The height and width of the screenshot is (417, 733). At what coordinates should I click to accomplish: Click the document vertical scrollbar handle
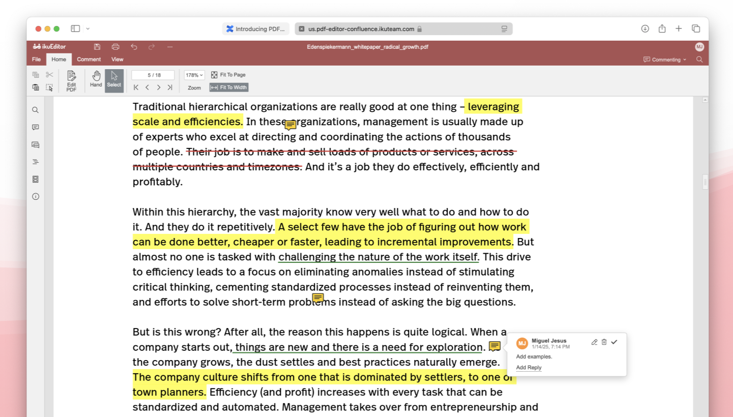click(705, 182)
